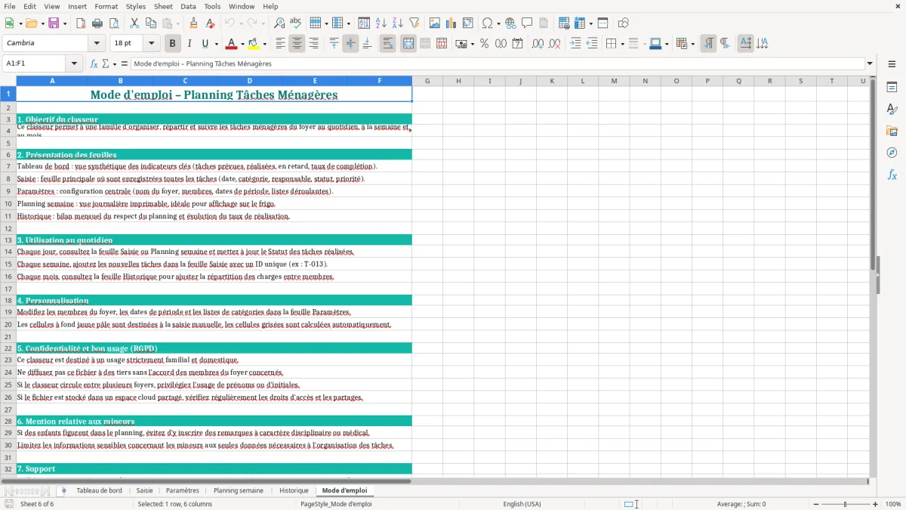
Task: Open Find & Replace
Action: [279, 23]
